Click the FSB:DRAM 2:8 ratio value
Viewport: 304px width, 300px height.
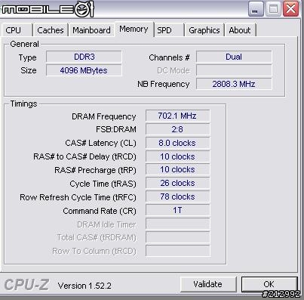[x=177, y=129]
